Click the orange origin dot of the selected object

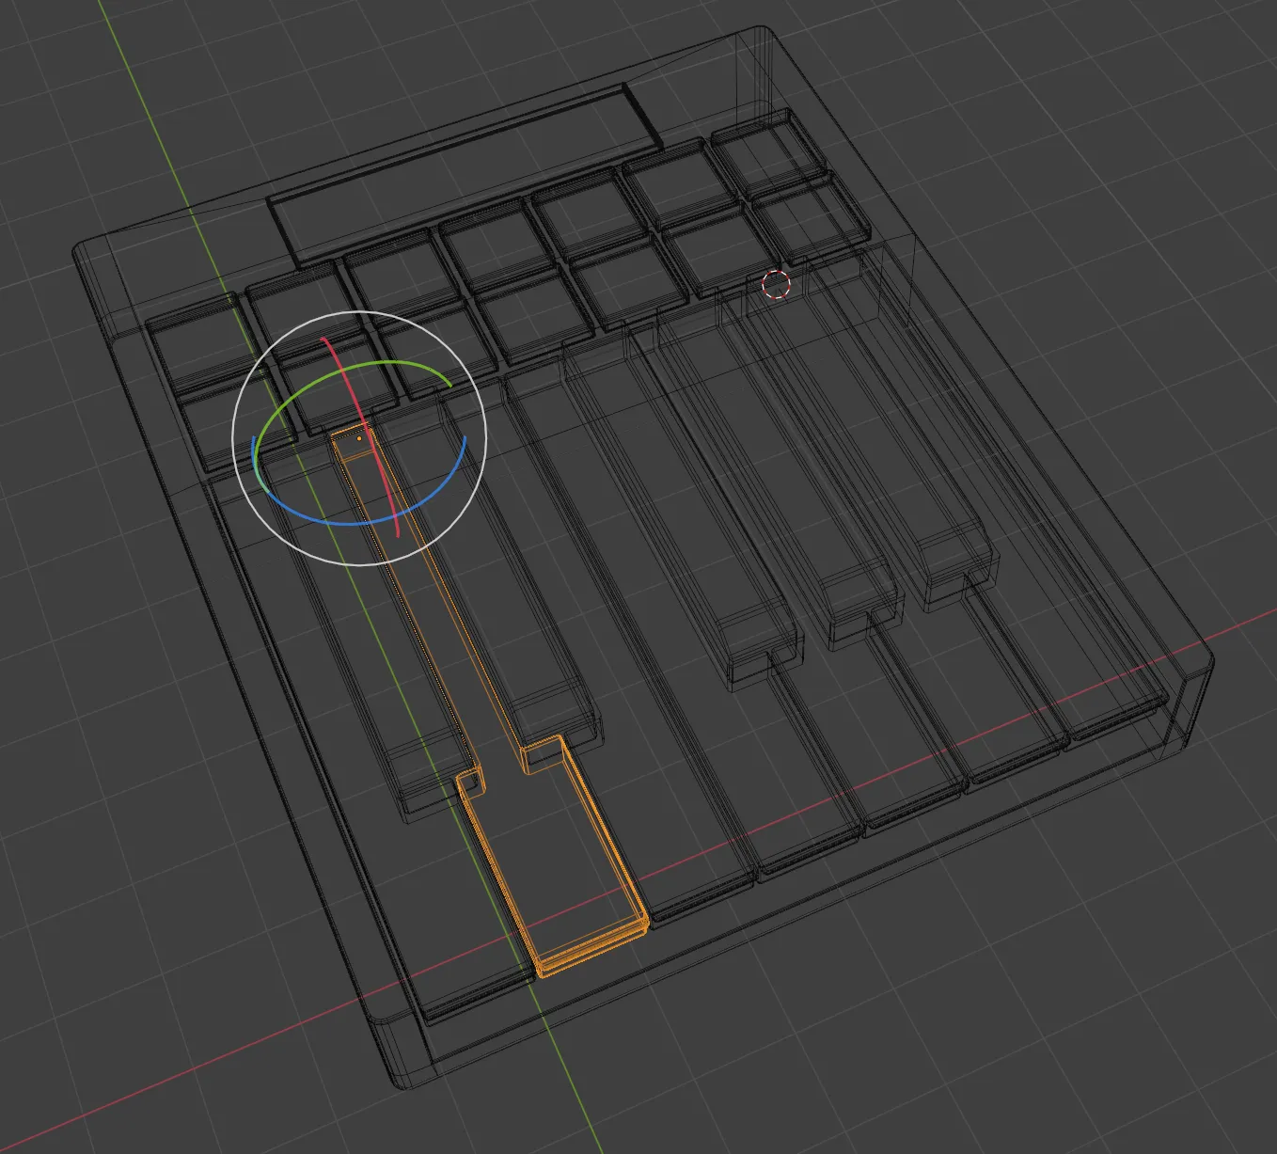[x=358, y=437]
